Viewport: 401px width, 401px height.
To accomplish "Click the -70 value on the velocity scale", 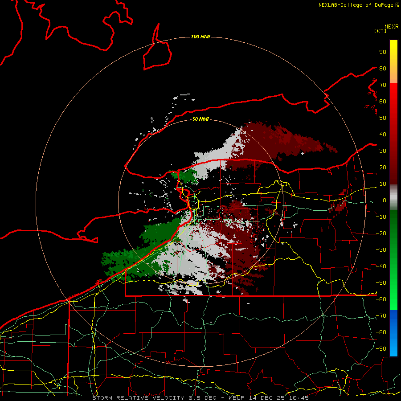I will point(381,316).
